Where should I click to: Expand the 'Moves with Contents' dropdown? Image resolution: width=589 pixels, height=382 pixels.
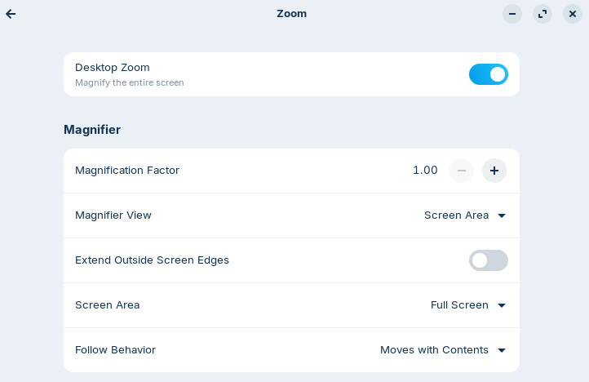coord(435,350)
